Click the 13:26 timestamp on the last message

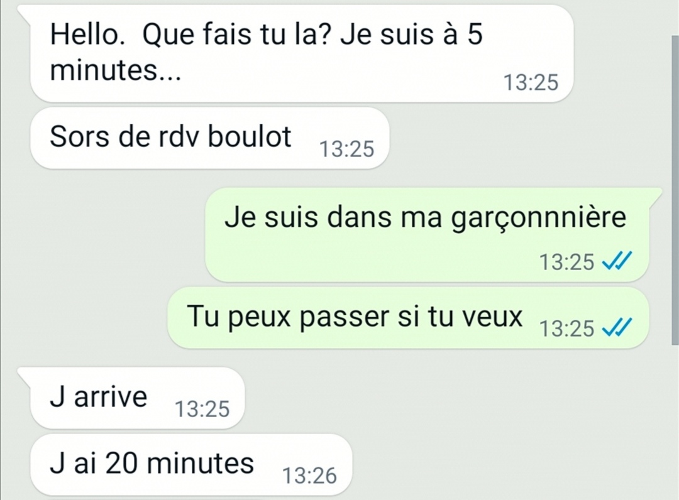[309, 476]
